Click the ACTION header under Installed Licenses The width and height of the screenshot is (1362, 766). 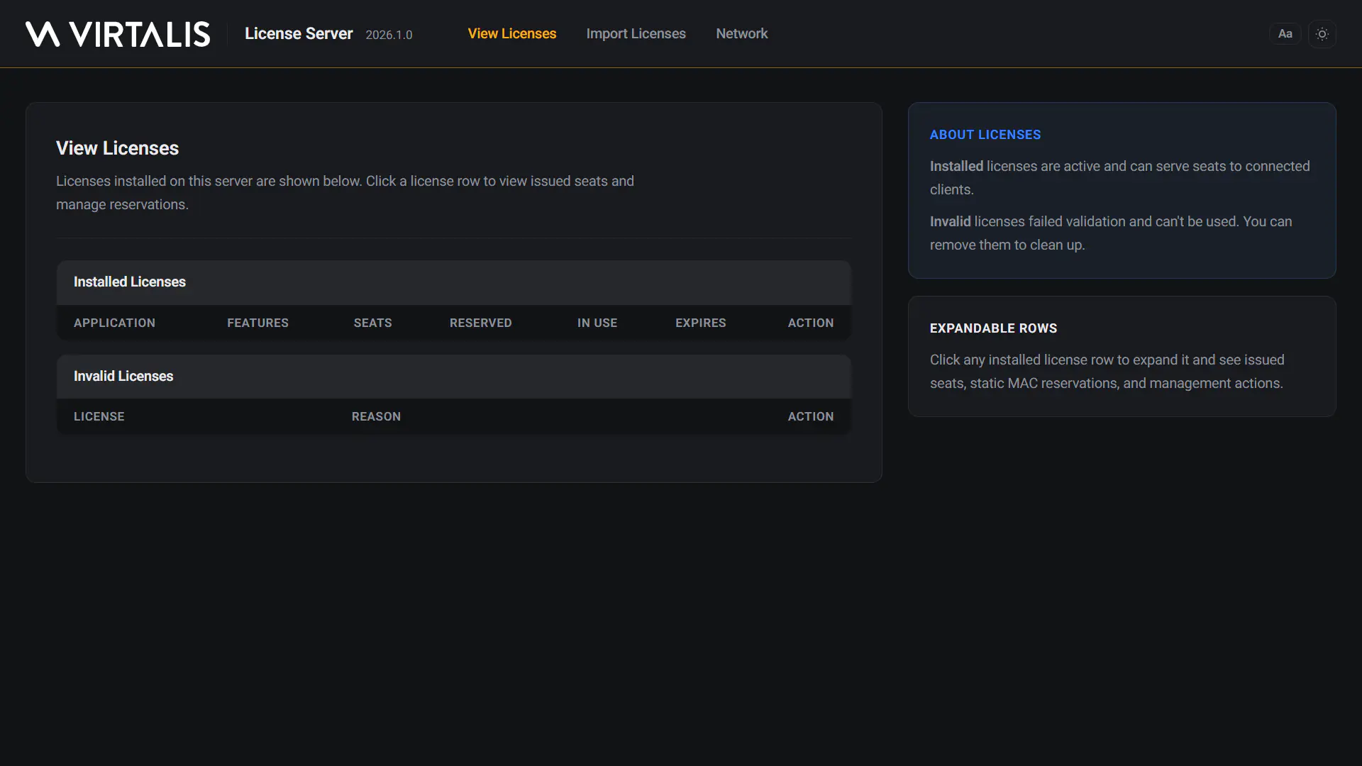pyautogui.click(x=810, y=323)
